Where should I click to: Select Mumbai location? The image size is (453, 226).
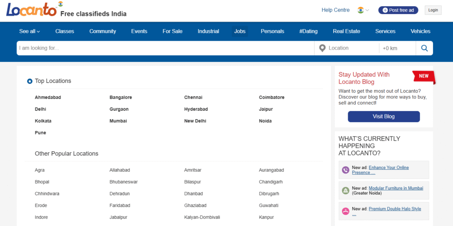[x=118, y=121]
